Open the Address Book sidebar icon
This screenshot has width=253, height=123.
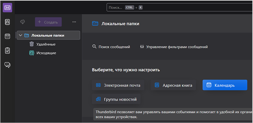[x=7, y=22]
